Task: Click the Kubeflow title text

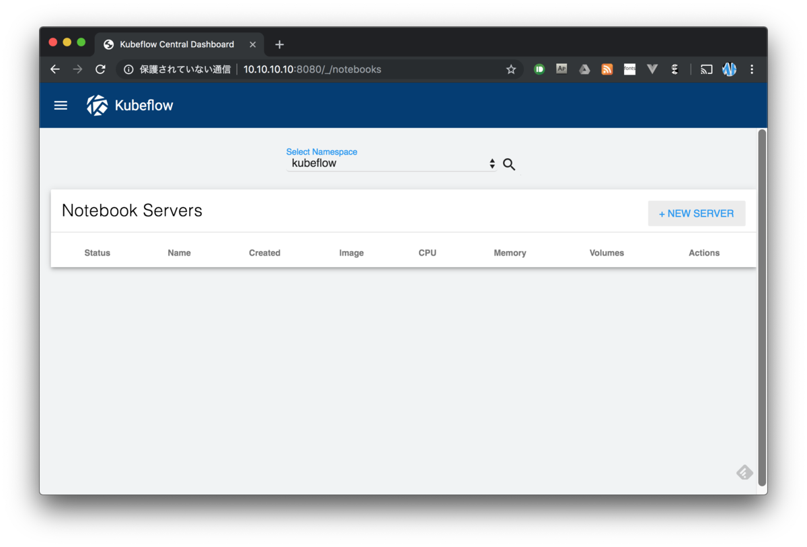Action: pos(144,106)
